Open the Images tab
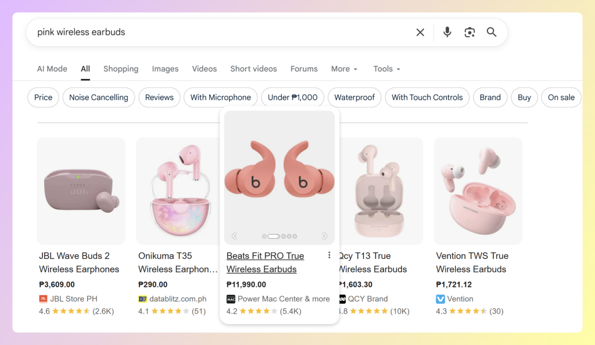595x345 pixels. [165, 69]
